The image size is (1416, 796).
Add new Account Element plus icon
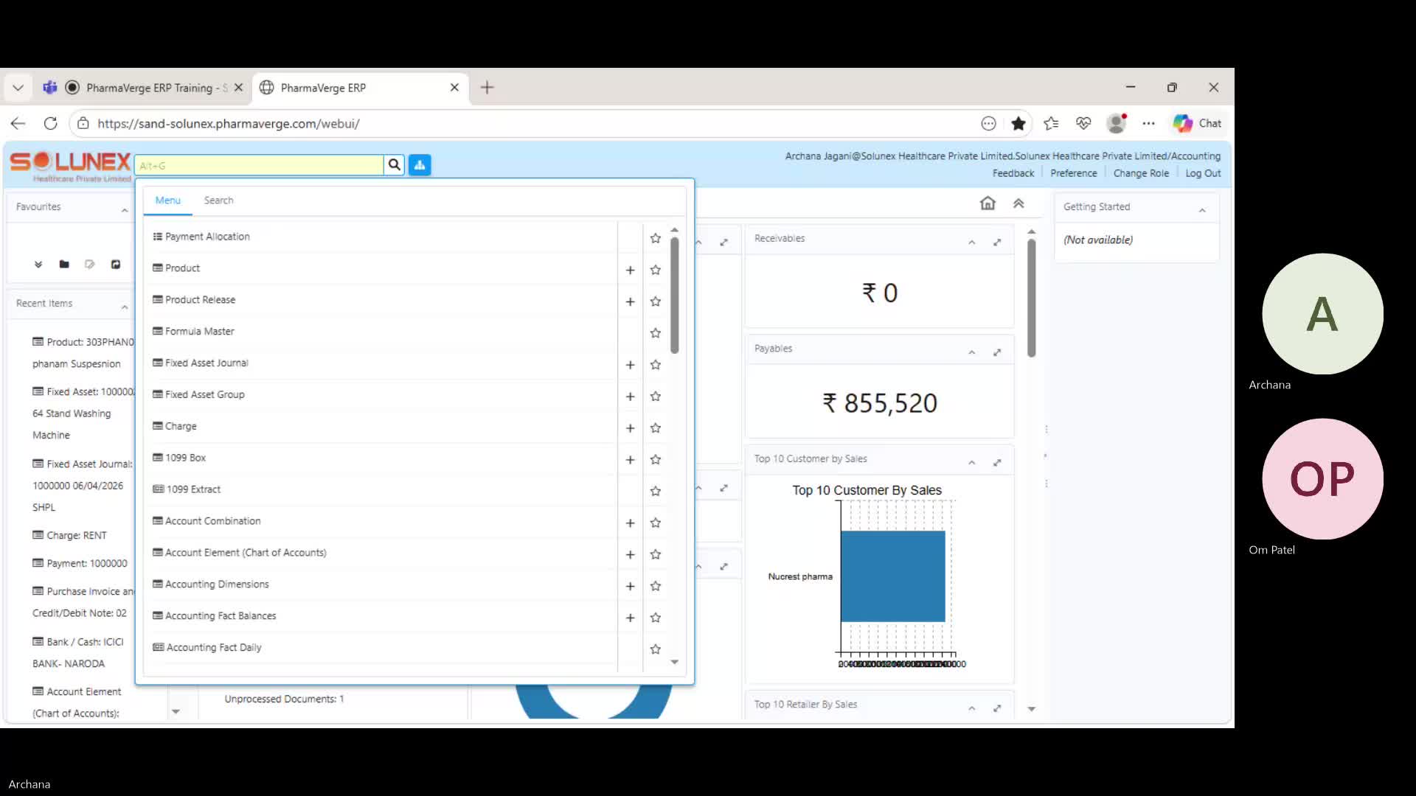(x=630, y=555)
